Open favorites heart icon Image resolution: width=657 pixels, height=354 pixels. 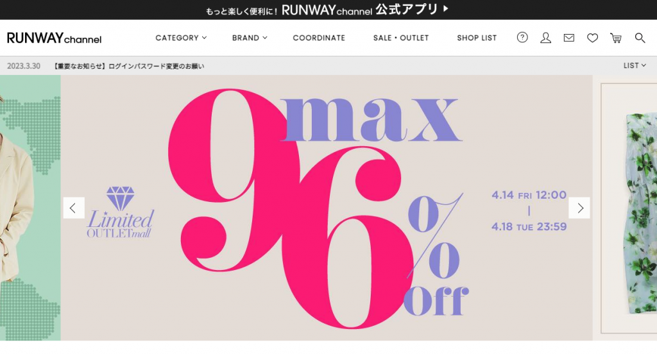(x=592, y=38)
